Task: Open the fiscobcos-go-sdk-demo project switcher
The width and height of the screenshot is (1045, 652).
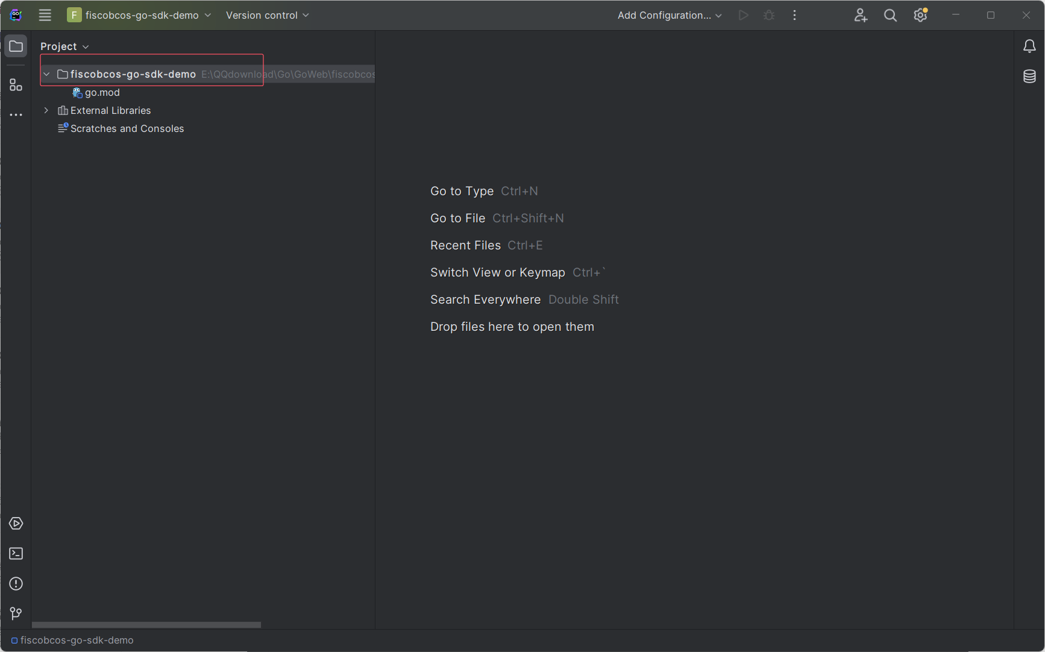Action: coord(139,15)
